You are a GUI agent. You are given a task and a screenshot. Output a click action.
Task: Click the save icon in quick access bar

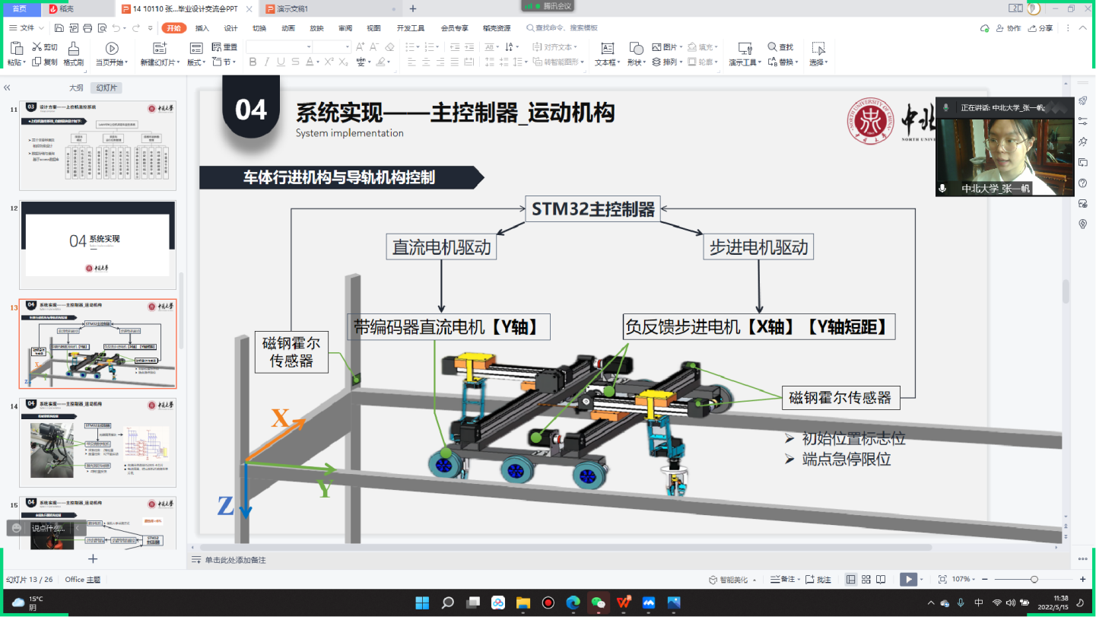click(x=59, y=28)
